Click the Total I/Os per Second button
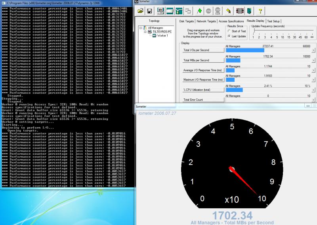 tap(203, 50)
